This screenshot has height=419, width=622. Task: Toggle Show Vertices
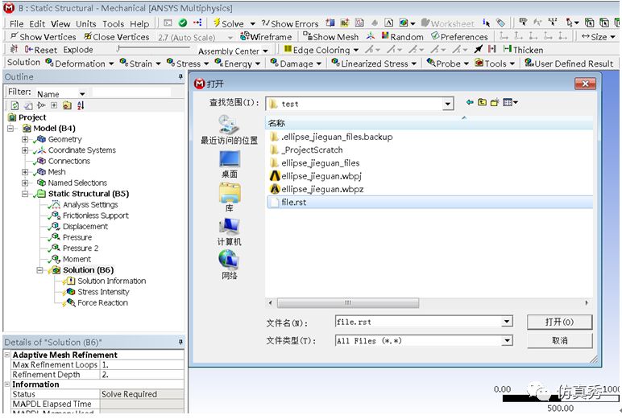click(x=43, y=37)
